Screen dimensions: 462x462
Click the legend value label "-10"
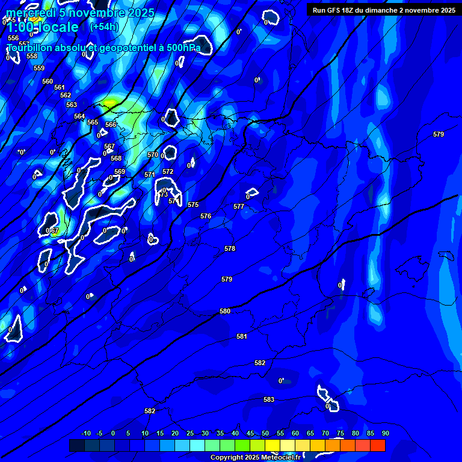click(x=85, y=433)
